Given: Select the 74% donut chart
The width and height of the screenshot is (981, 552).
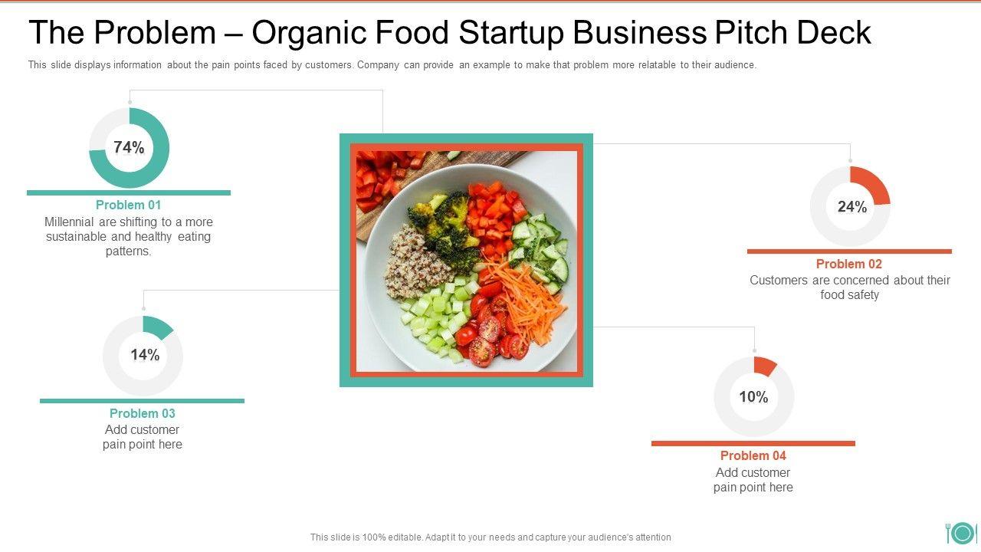Looking at the screenshot, I should tap(130, 148).
